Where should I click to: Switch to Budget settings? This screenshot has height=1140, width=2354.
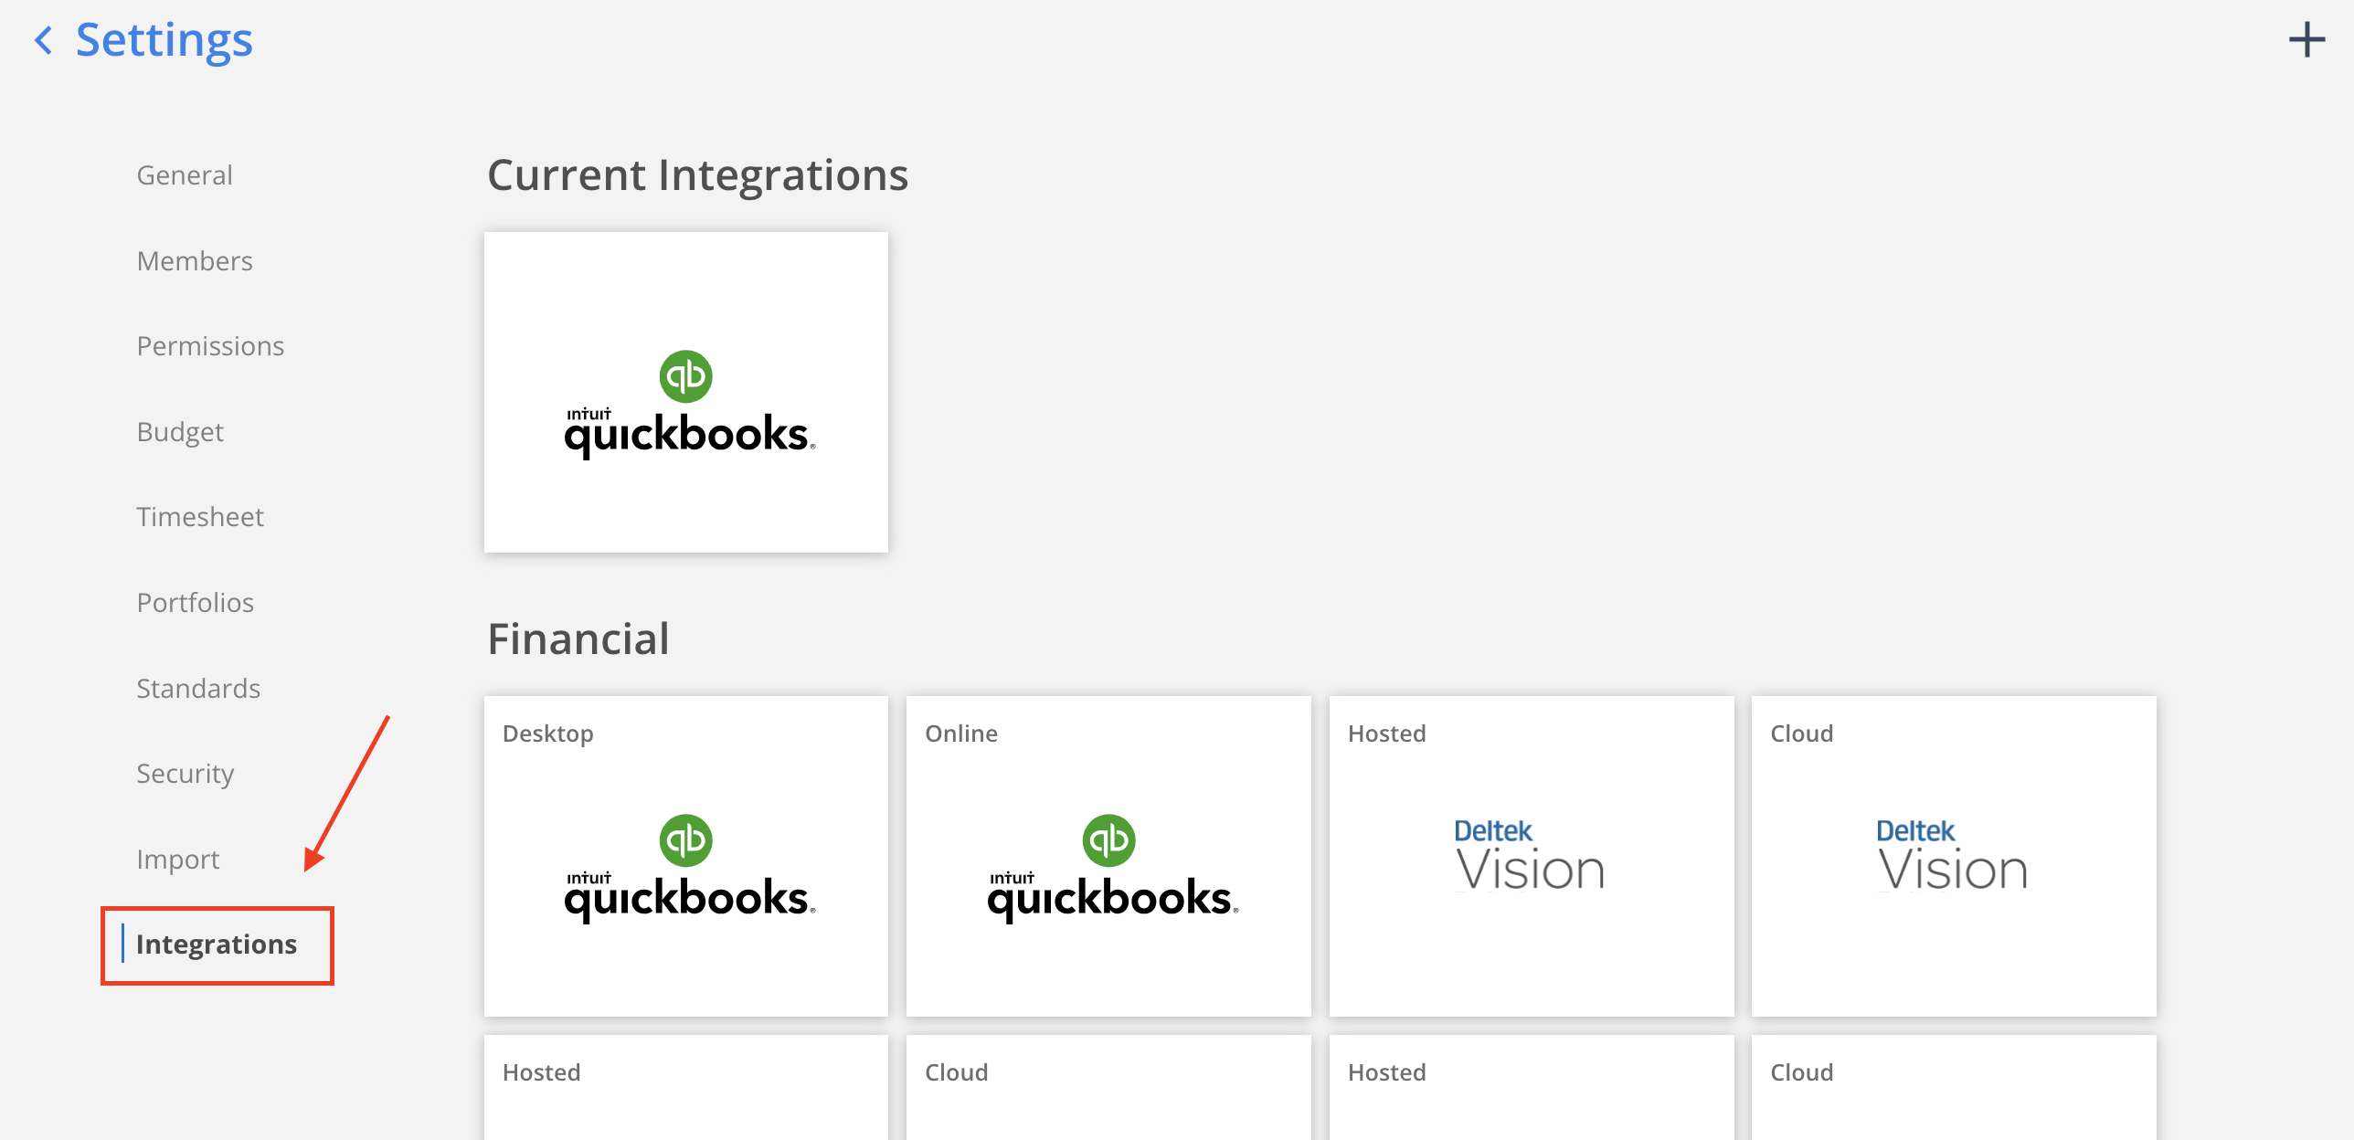180,431
